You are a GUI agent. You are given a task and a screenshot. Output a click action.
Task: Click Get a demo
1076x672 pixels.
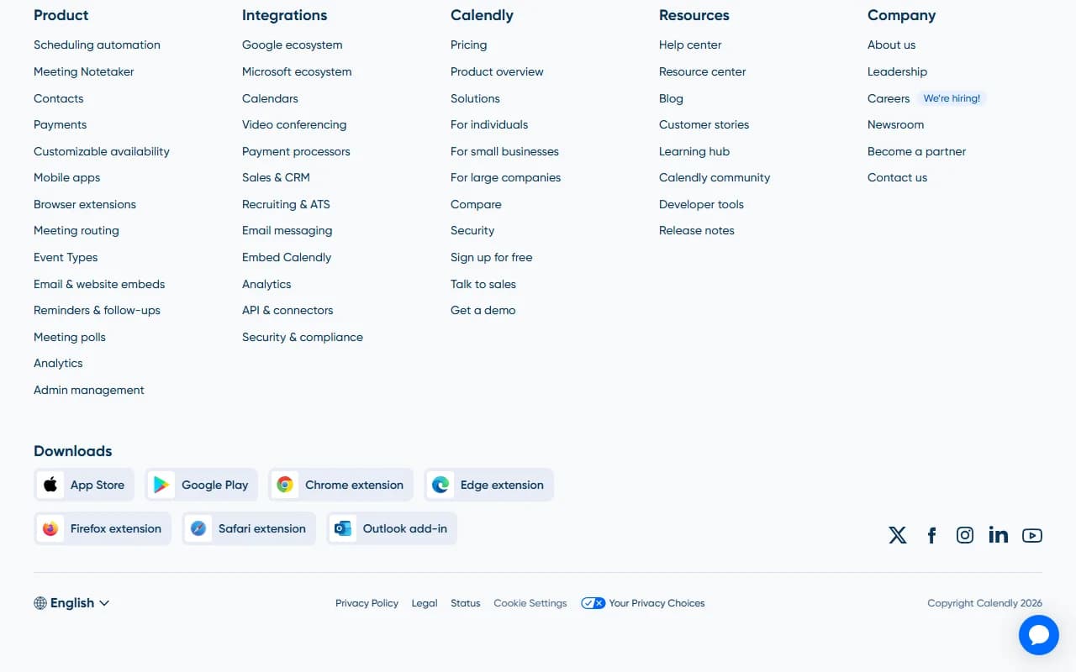point(483,310)
